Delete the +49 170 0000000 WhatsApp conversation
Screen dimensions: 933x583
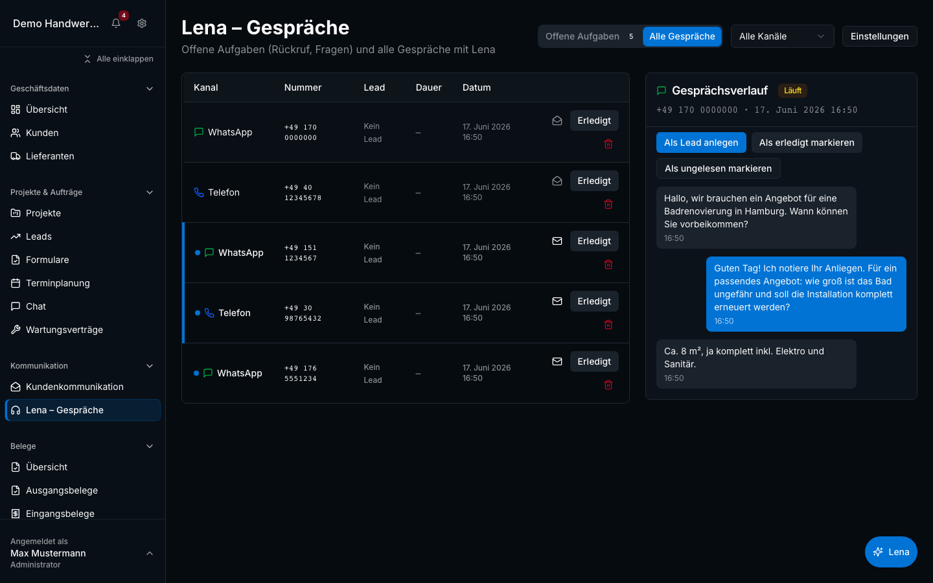tap(608, 144)
